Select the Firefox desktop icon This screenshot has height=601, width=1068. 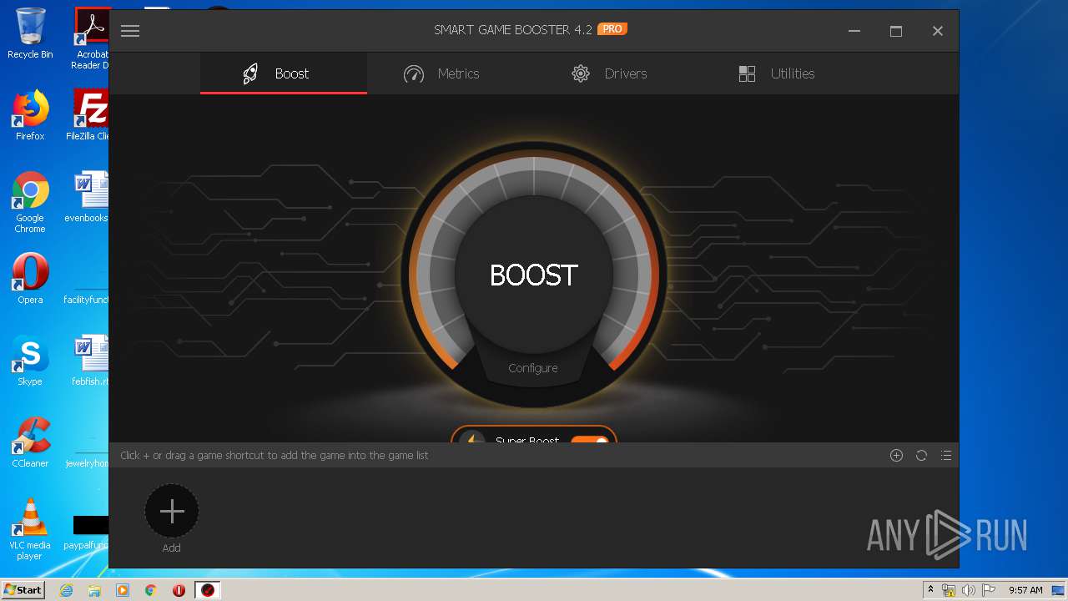(30, 115)
